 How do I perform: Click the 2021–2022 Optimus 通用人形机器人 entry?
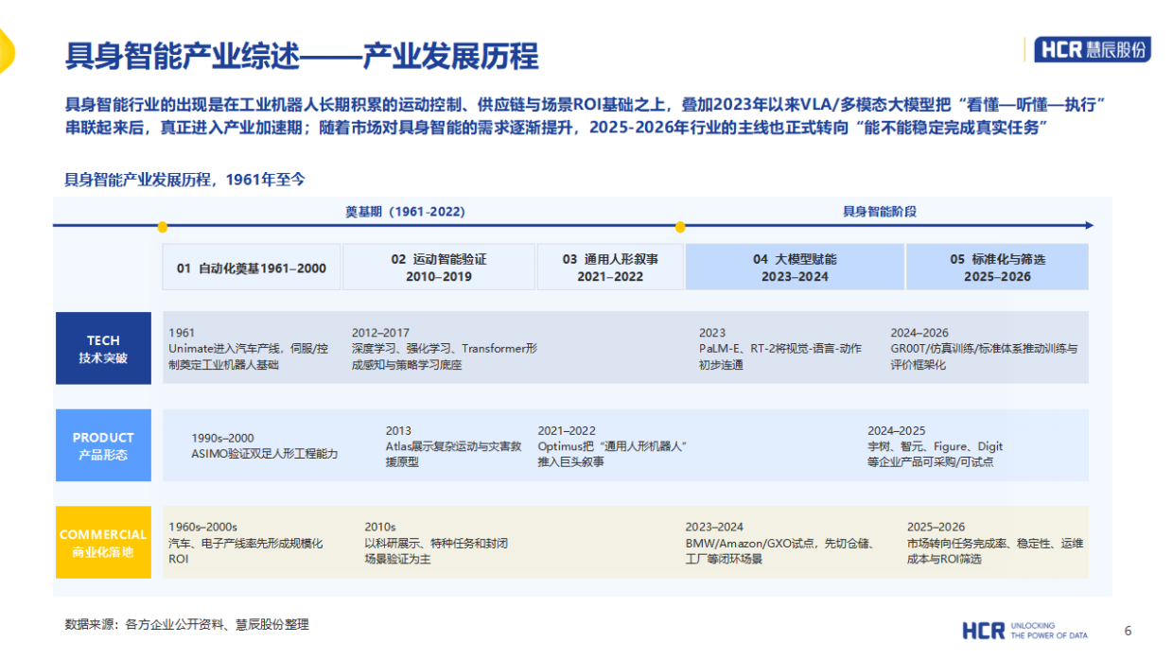tap(611, 446)
